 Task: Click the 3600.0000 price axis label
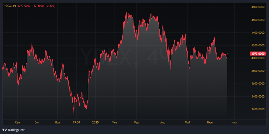click(258, 84)
